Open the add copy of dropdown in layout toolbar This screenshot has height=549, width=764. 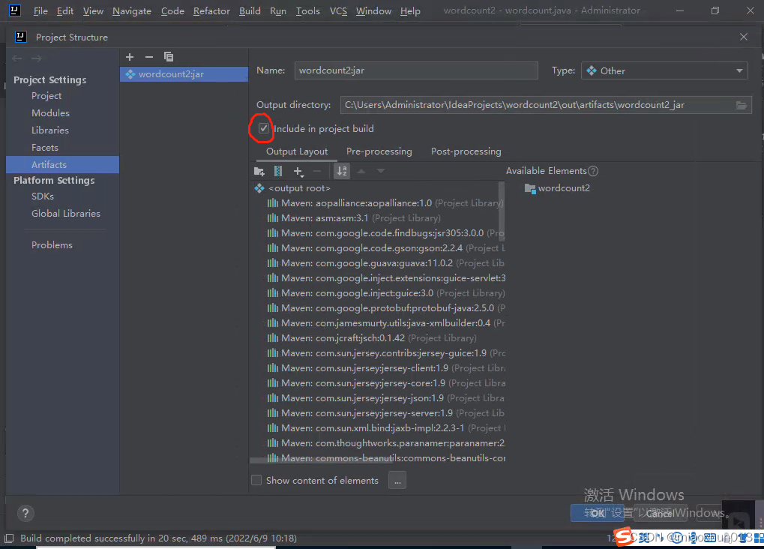298,171
